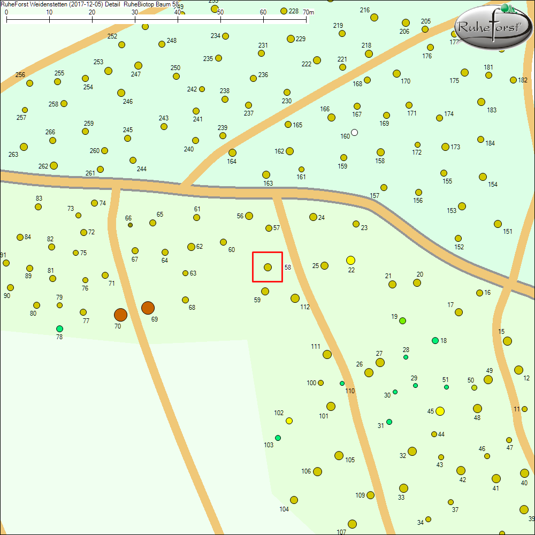Click tree marker 151
The height and width of the screenshot is (535, 535).
point(498,224)
